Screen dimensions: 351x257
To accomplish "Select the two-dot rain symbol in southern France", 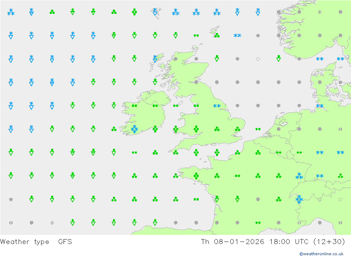I will tap(258, 223).
